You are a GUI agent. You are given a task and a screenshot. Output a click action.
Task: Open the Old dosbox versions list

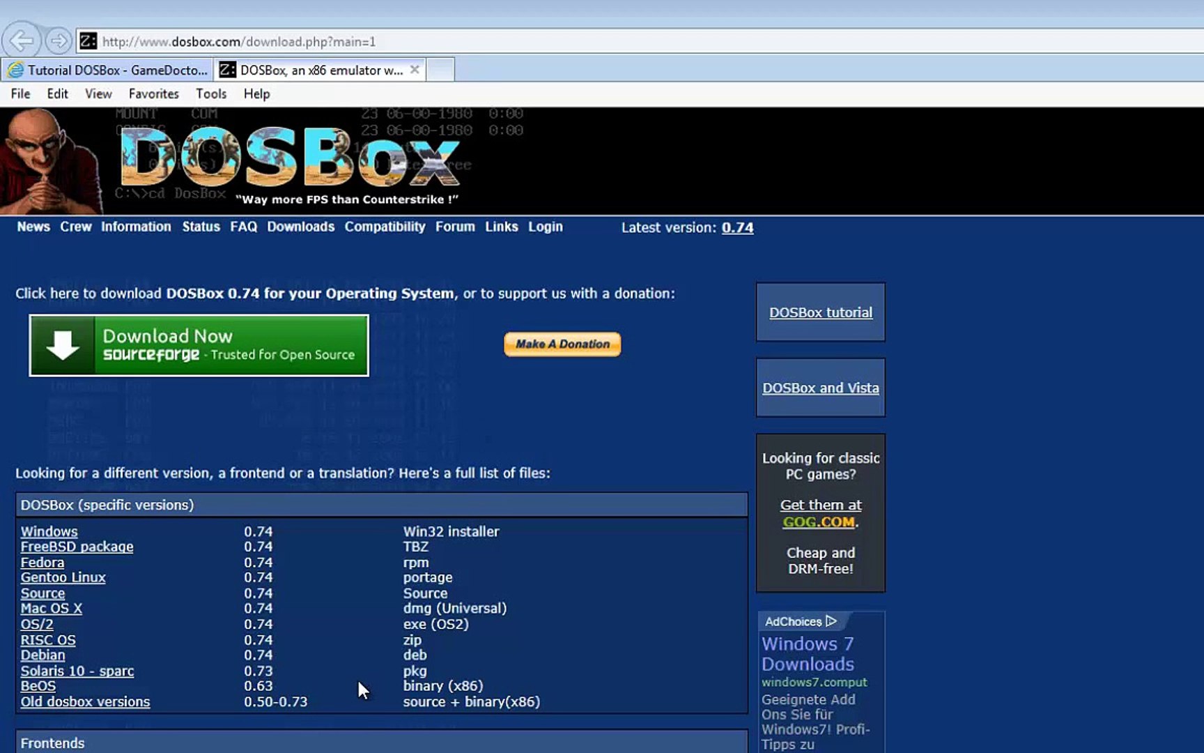(x=85, y=701)
